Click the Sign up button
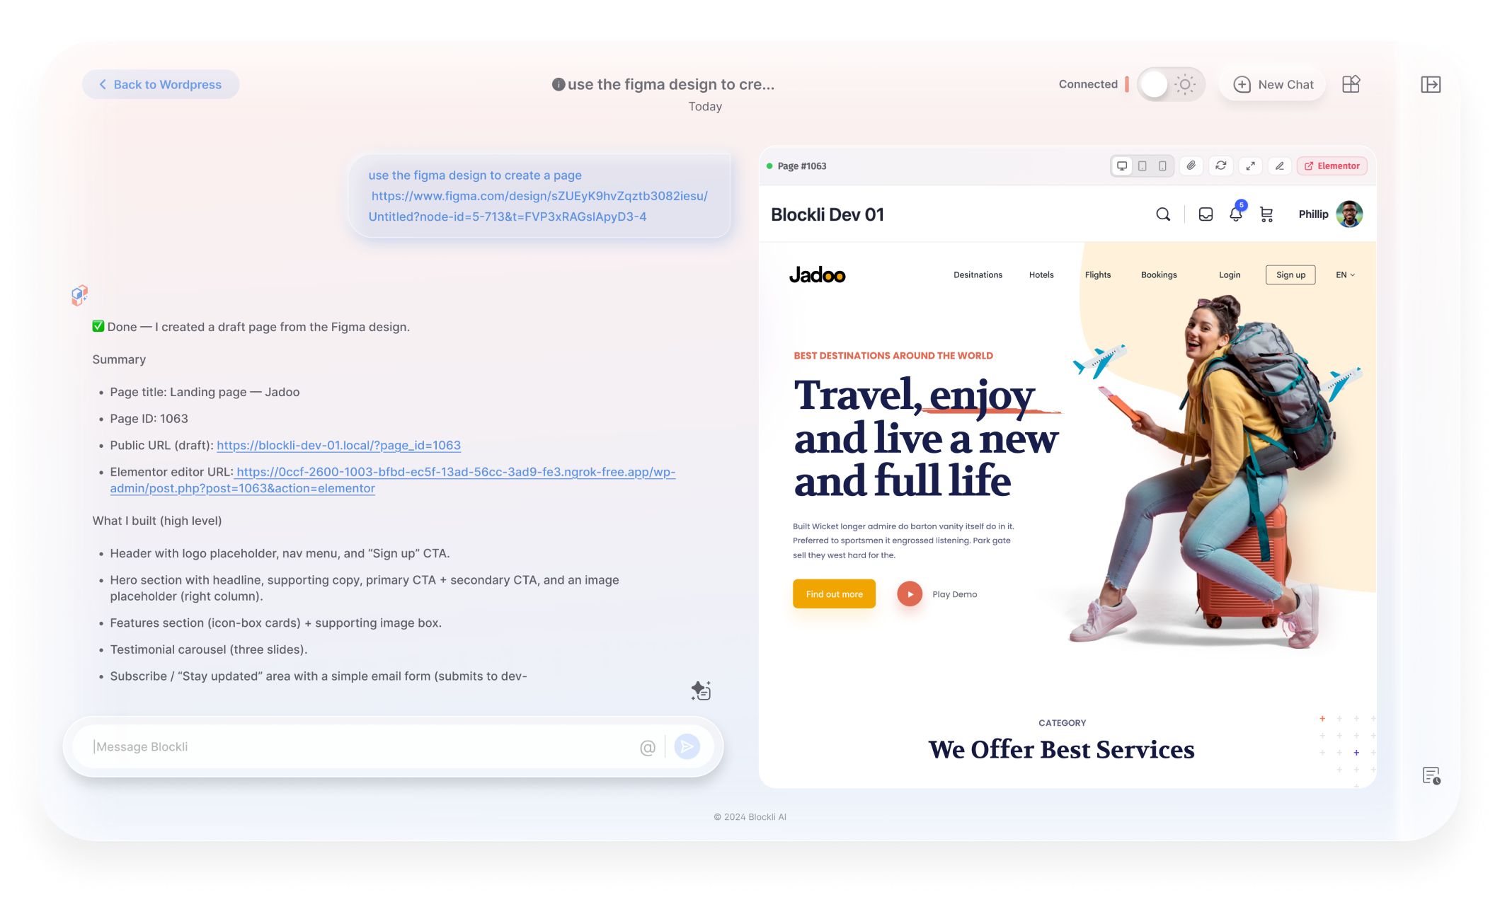This screenshot has width=1500, height=902. click(x=1290, y=275)
